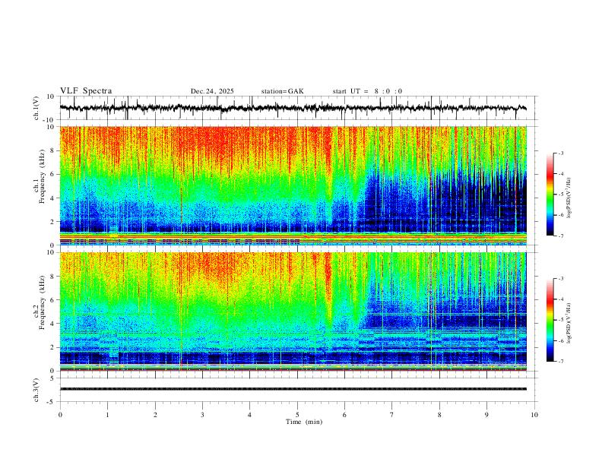Click the "6" kHz tick on ch.2 frequency axis
This screenshot has height=465, width=602.
pos(53,300)
